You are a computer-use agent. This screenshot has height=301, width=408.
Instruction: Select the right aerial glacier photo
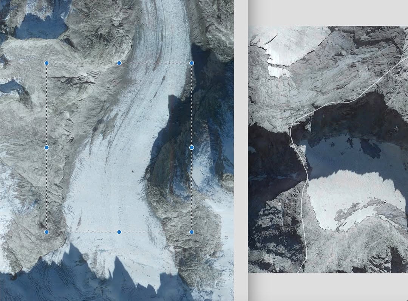328,149
